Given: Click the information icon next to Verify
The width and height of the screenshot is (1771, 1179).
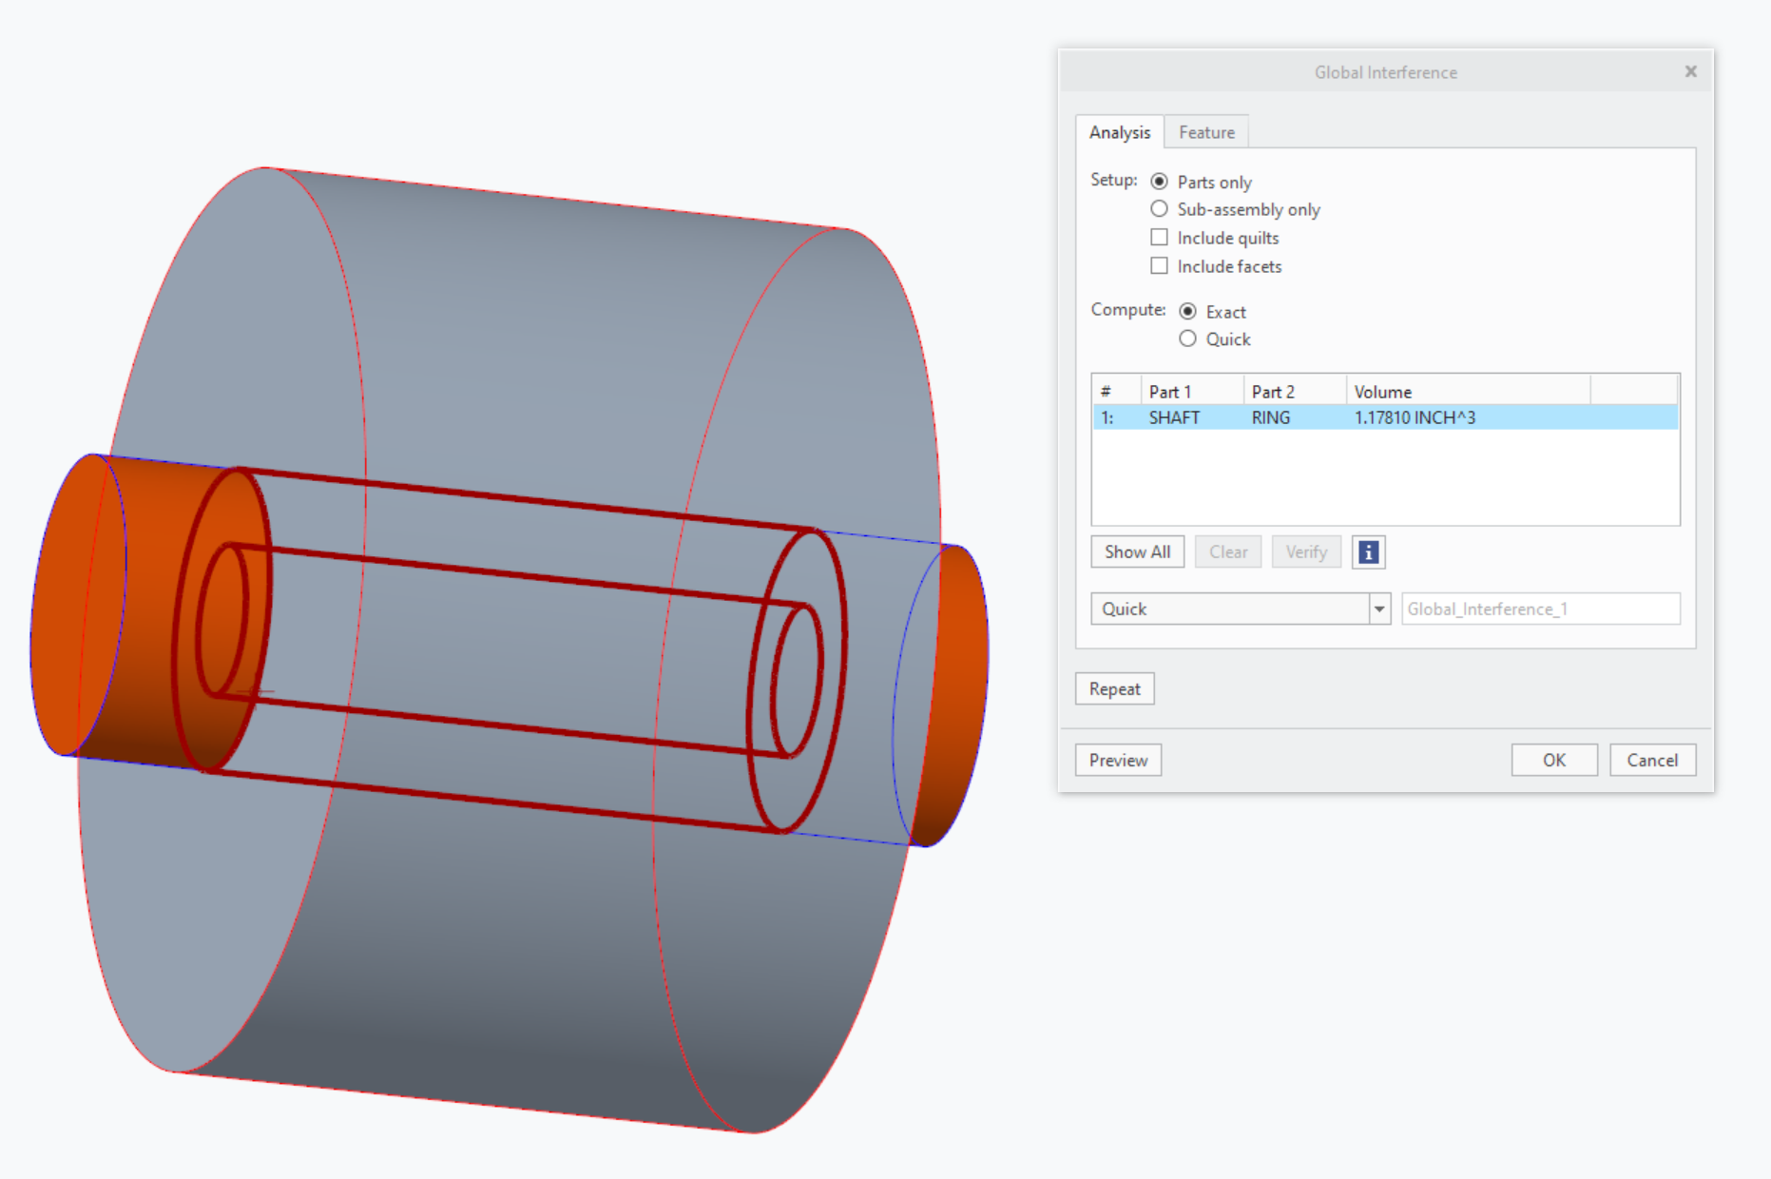Looking at the screenshot, I should click(x=1368, y=551).
